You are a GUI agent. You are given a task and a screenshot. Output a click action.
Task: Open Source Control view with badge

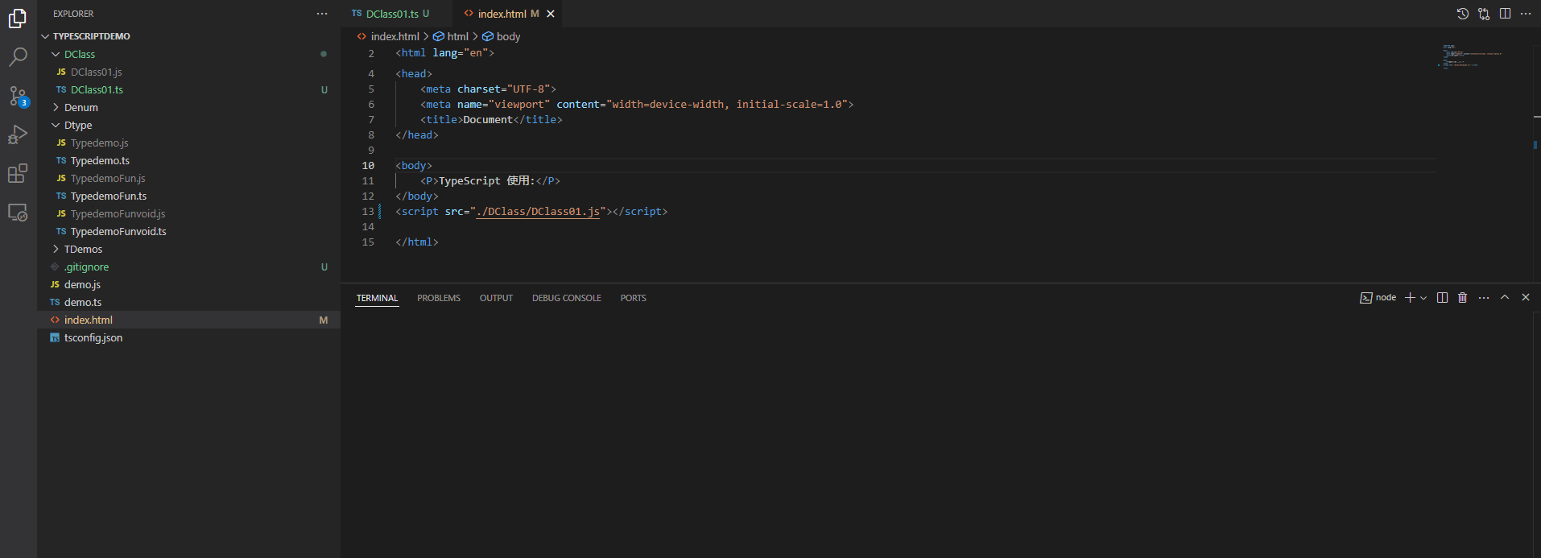[18, 96]
